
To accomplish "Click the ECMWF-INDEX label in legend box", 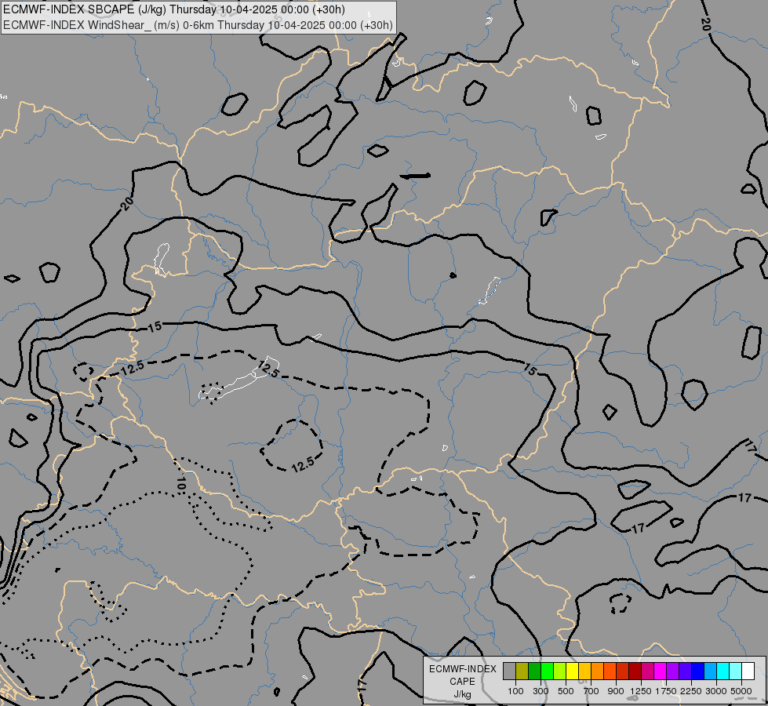I will 462,669.
